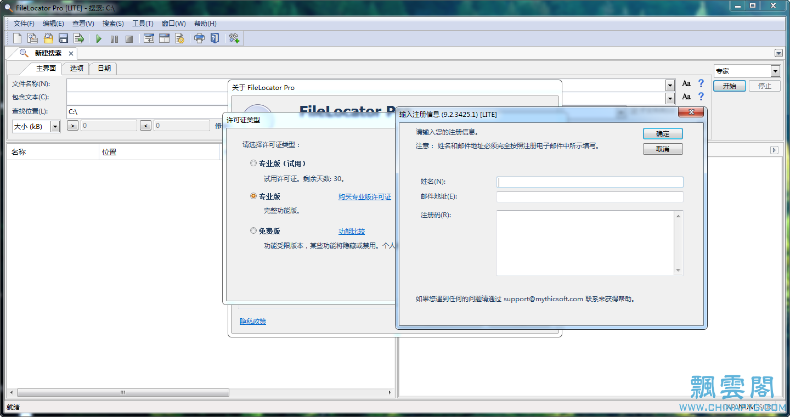Expand the containing text history dropdown
The height and width of the screenshot is (417, 790).
click(670, 99)
